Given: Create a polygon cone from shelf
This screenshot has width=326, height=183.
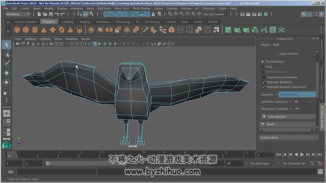Looking at the screenshot, I should point(44,30).
